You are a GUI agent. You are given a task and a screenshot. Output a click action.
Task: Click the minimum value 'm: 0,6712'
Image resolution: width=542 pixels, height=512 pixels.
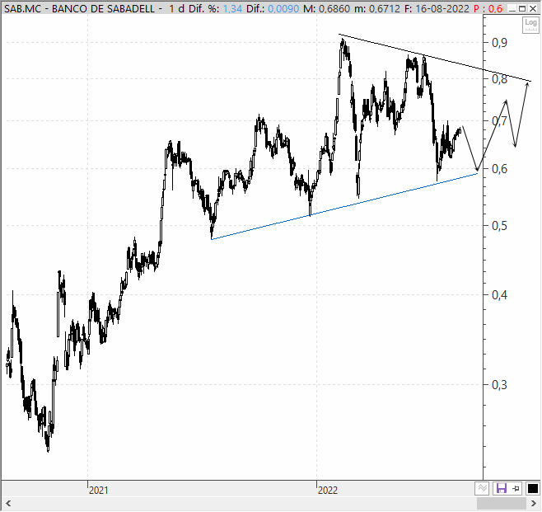tap(377, 8)
